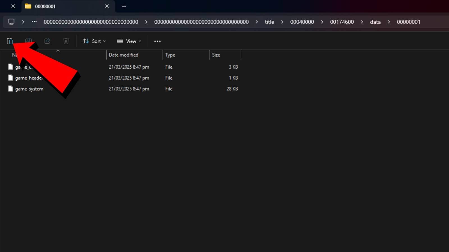Click the Share icon
This screenshot has height=252, width=449.
47,41
